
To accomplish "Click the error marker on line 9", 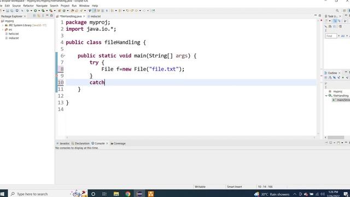I will pyautogui.click(x=56, y=76).
